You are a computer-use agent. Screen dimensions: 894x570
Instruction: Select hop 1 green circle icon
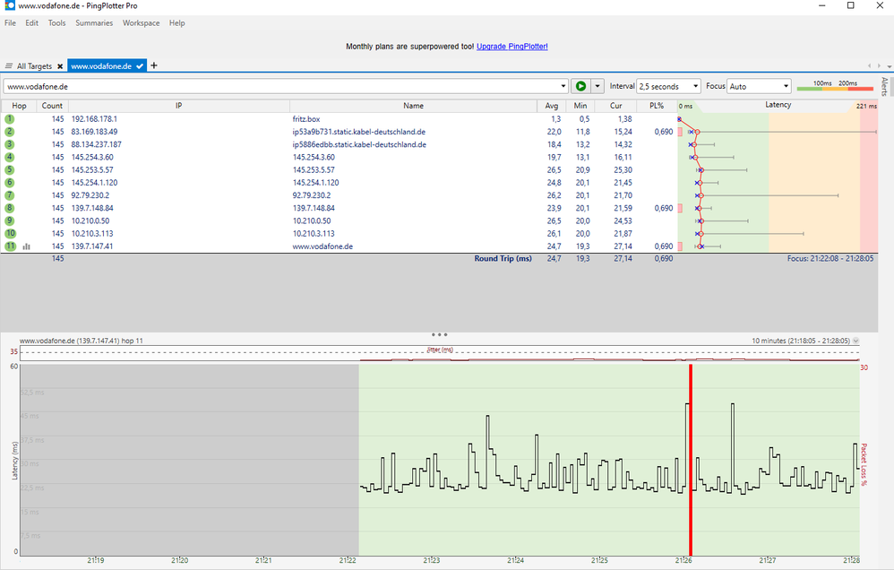tap(10, 118)
